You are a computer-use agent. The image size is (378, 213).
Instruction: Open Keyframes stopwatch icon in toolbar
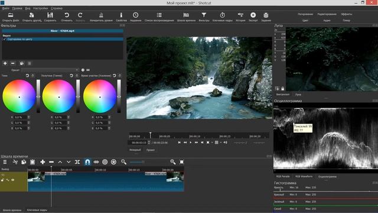[x=222, y=15]
